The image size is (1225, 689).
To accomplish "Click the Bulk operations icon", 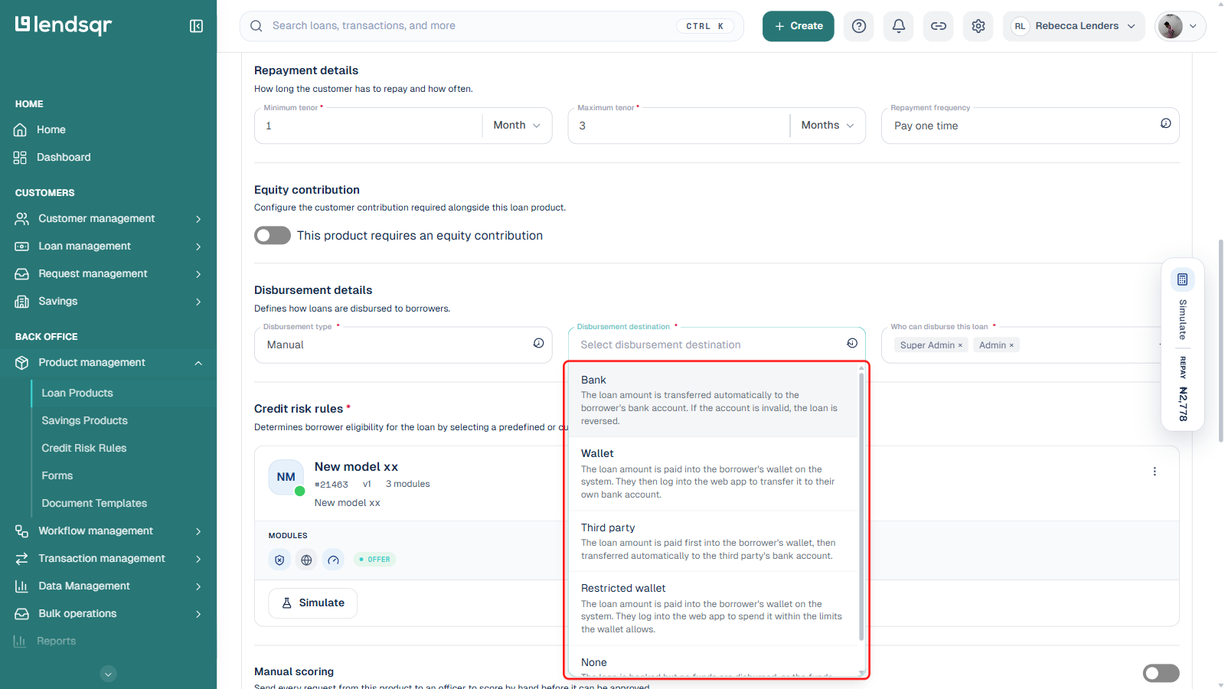I will click(22, 614).
